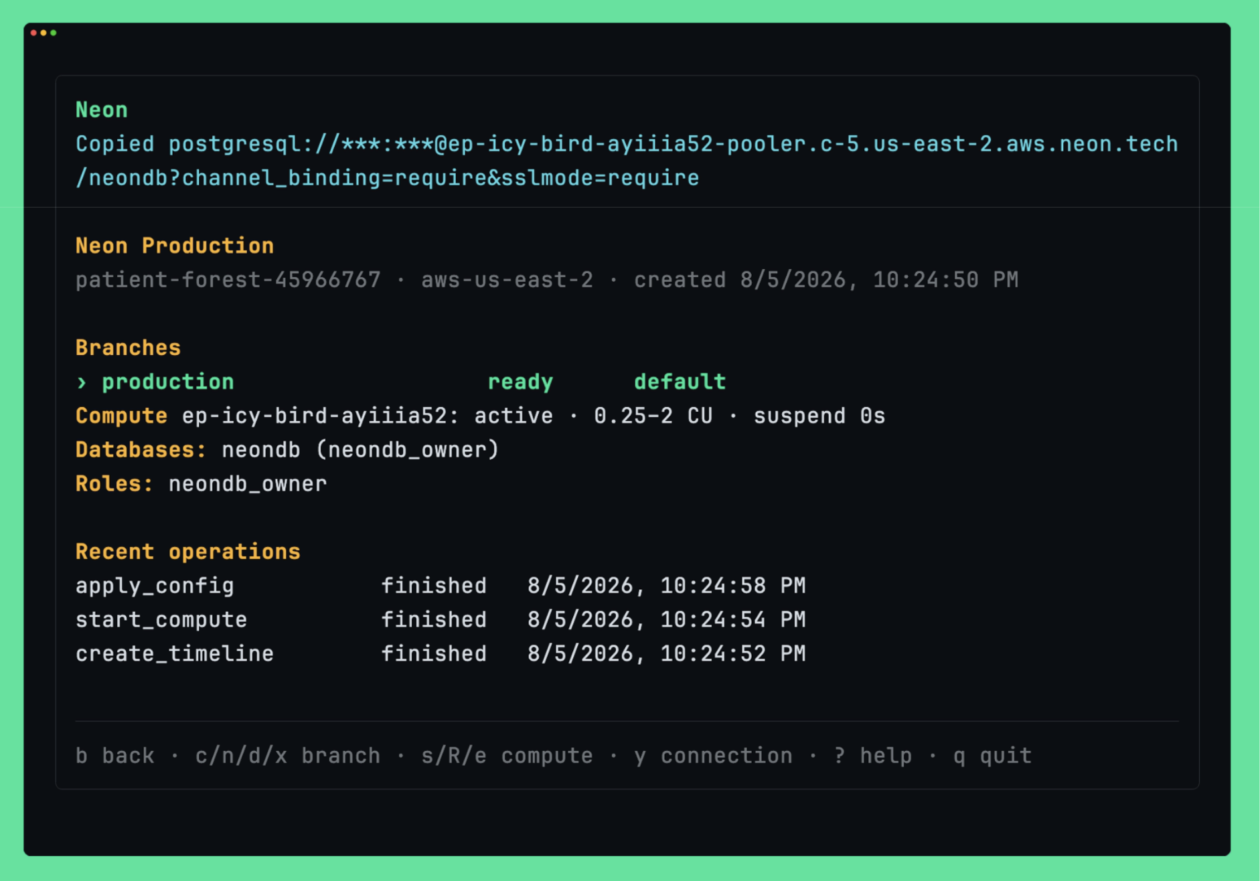Click the /neondb?channel_binding=require&sslmode=require line
This screenshot has width=1260, height=881.
[388, 178]
